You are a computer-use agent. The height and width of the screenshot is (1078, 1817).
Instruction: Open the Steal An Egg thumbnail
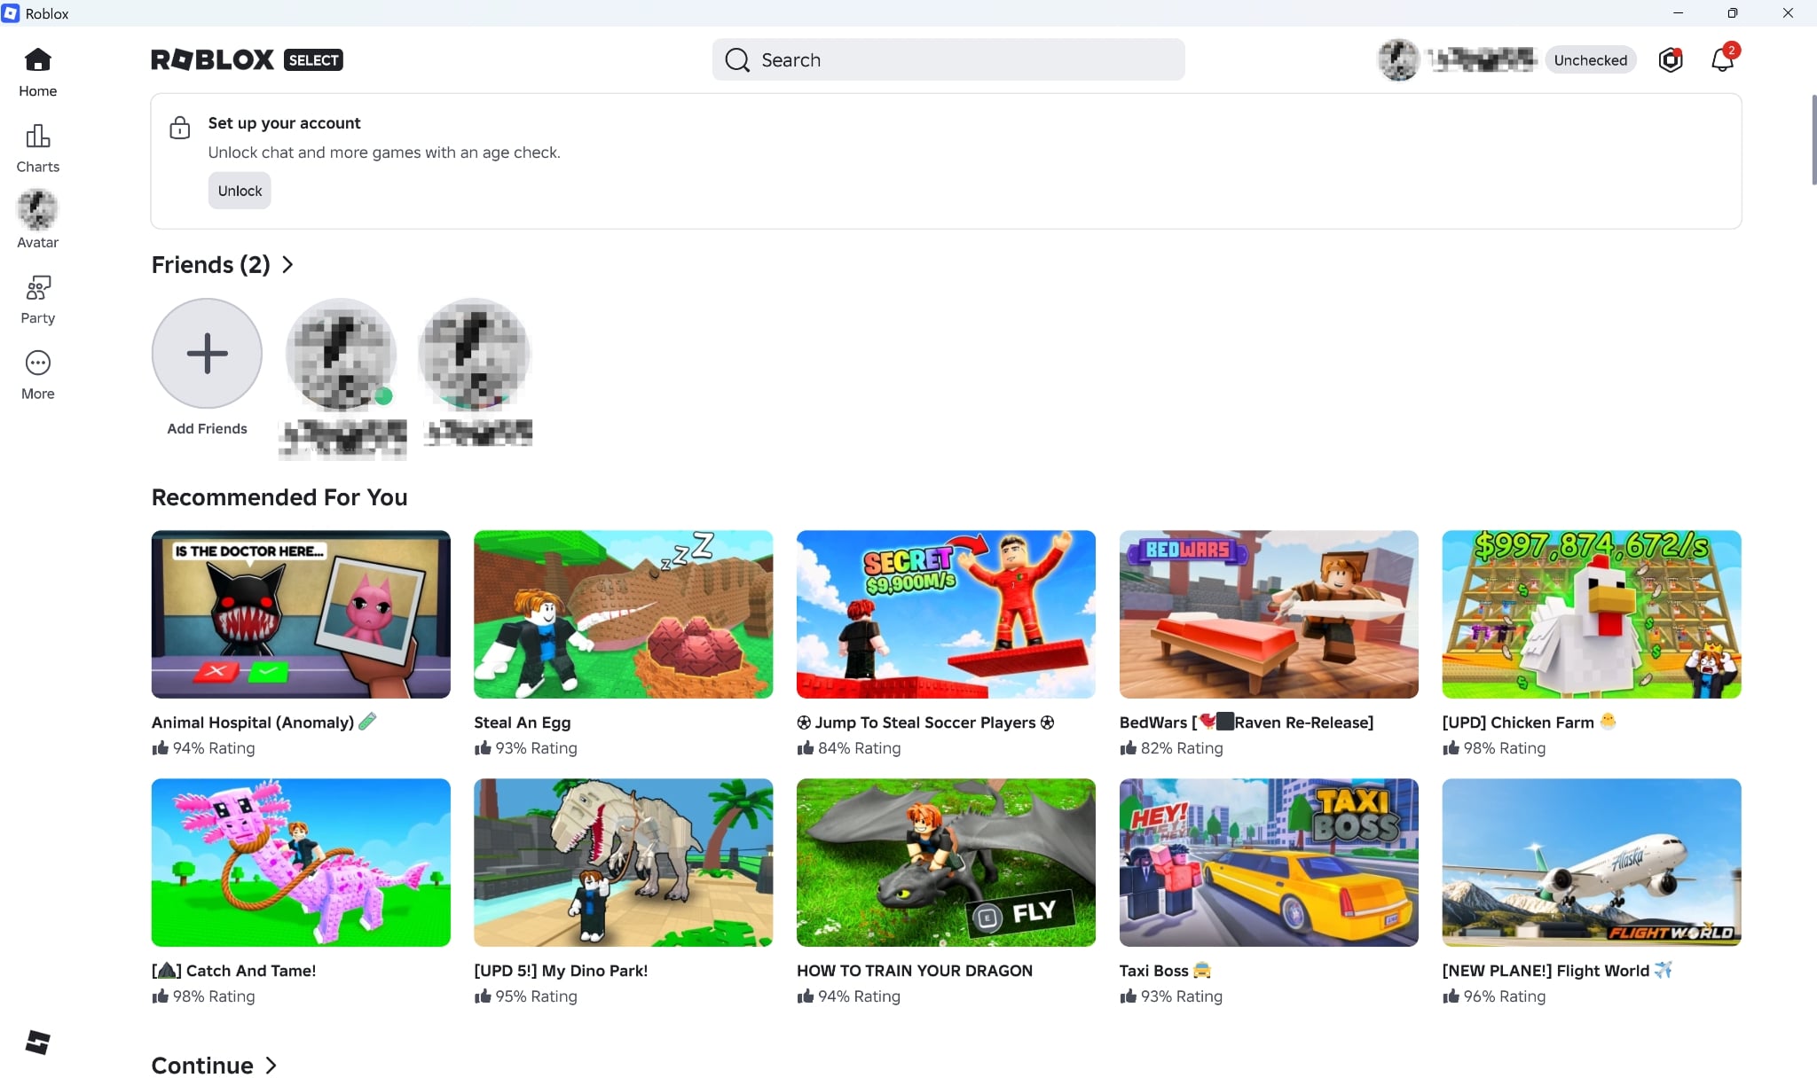click(623, 614)
